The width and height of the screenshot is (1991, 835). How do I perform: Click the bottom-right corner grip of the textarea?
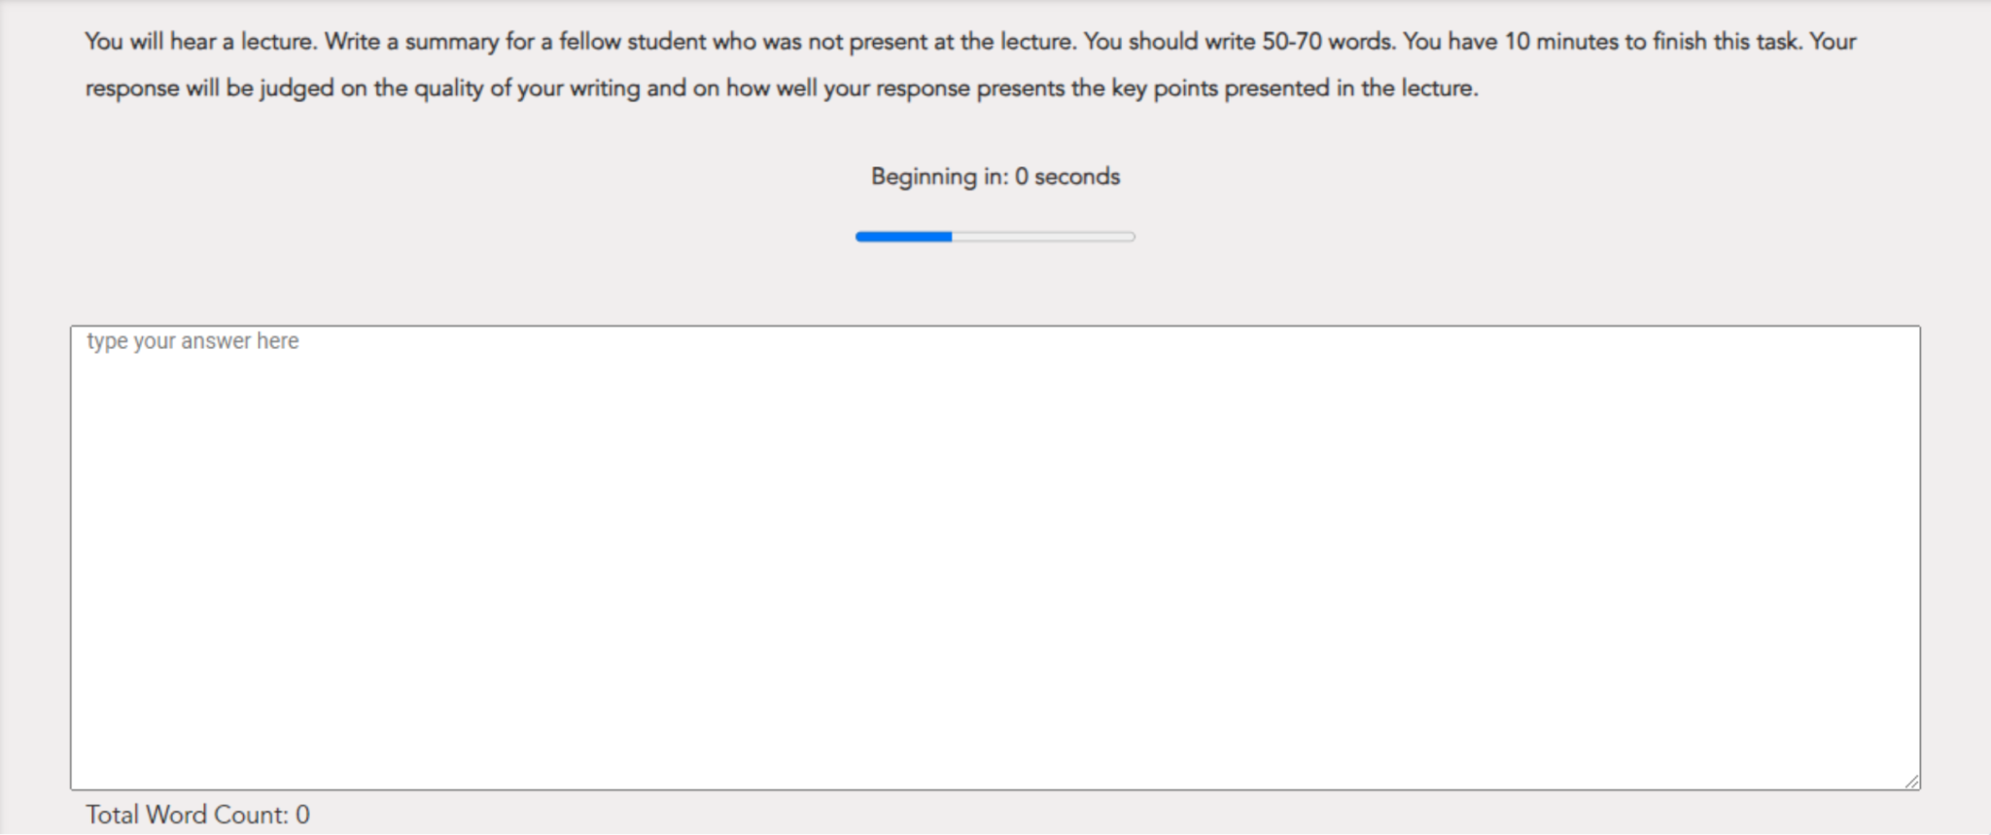pyautogui.click(x=1911, y=780)
